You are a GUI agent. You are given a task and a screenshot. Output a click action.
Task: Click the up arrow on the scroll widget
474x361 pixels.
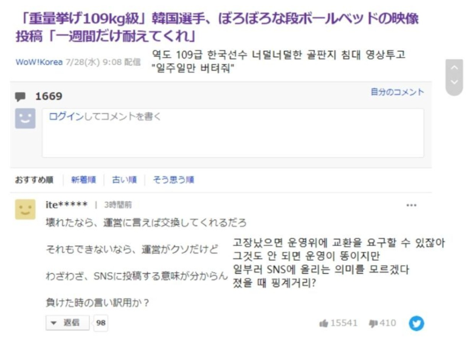(454, 68)
